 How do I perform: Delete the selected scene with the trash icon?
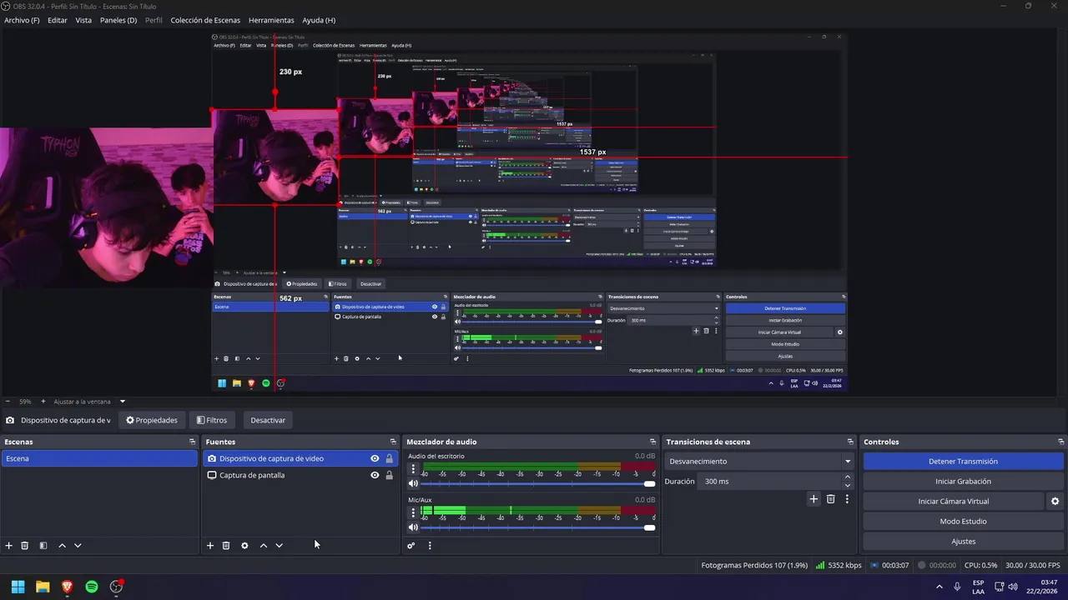click(x=25, y=546)
